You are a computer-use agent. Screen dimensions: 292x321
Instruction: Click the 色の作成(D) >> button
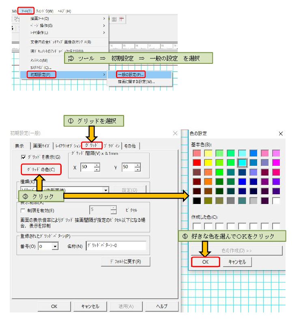click(x=237, y=251)
